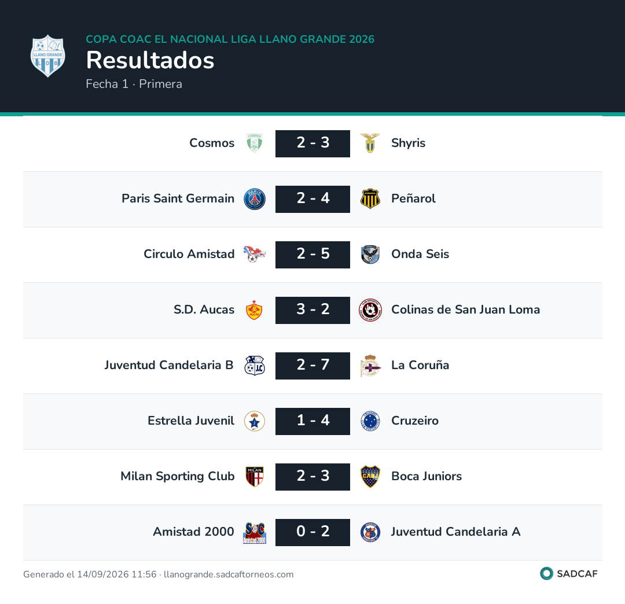The image size is (625, 604).
Task: Click the Milan Sporting Club shield
Action: 254,477
